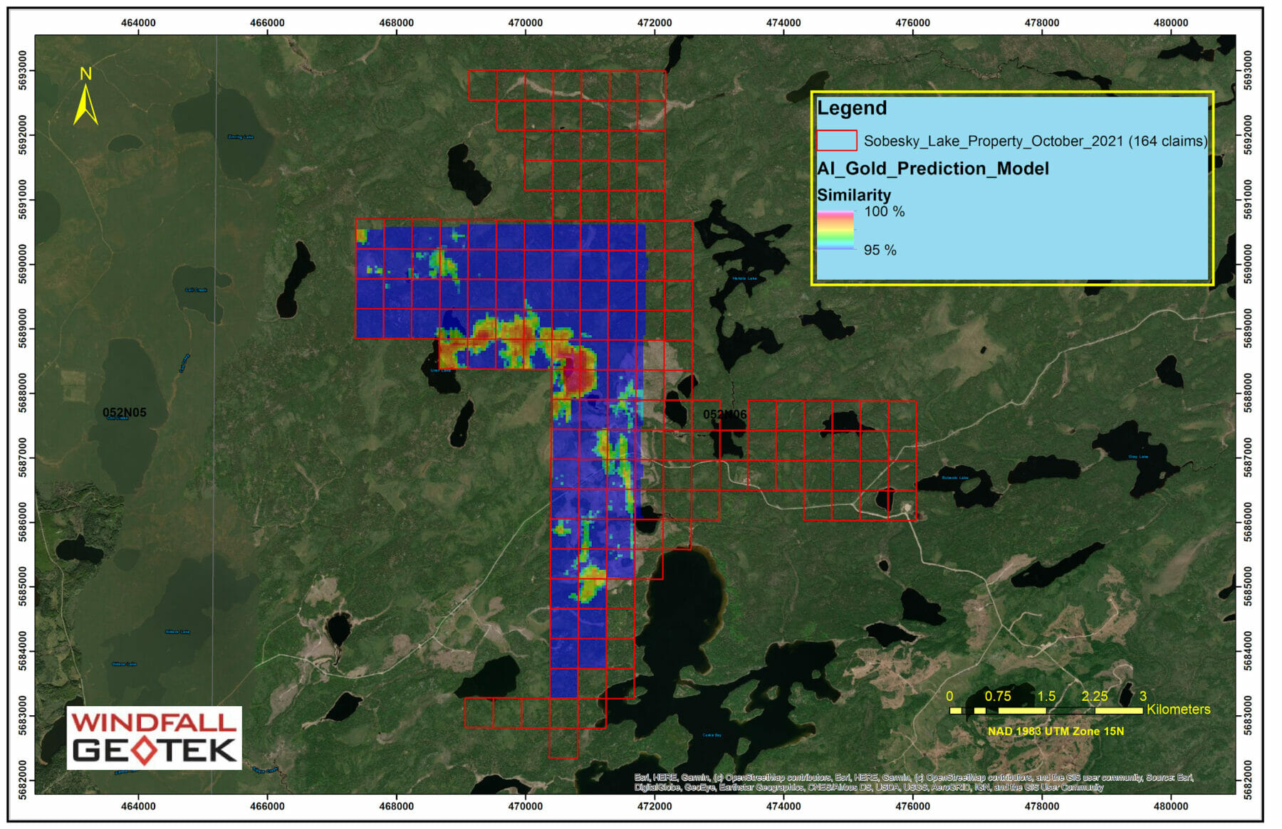This screenshot has width=1282, height=829.
Task: Select the red claim rectangle legend symbol
Action: pyautogui.click(x=836, y=141)
